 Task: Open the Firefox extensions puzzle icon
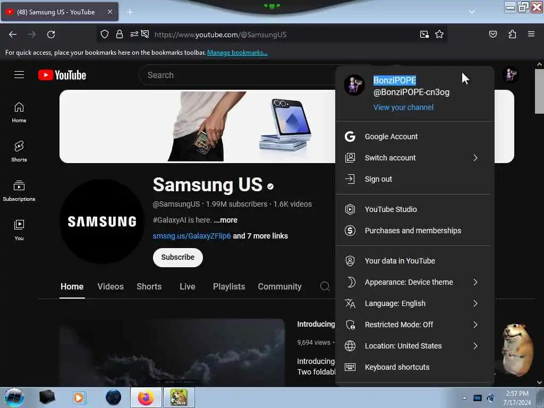pyautogui.click(x=512, y=34)
